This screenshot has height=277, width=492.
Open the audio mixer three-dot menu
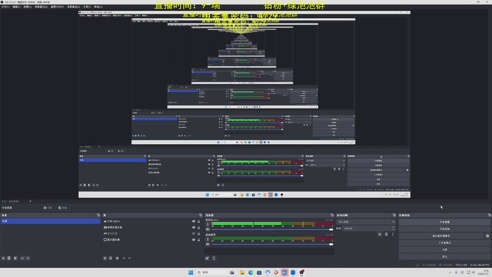click(213, 258)
